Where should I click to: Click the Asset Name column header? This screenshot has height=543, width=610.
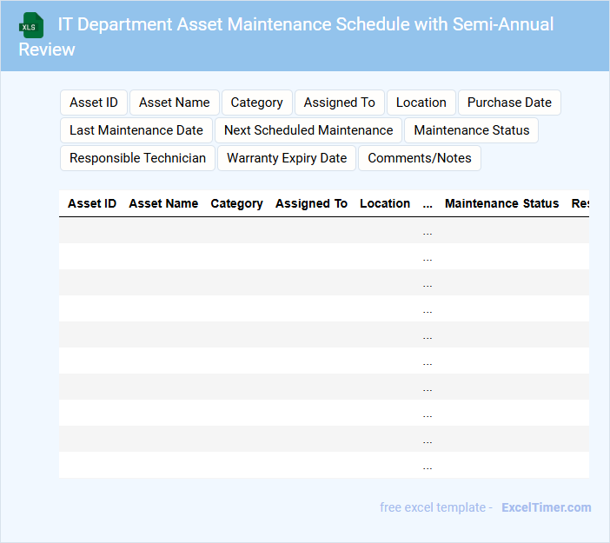click(x=163, y=203)
